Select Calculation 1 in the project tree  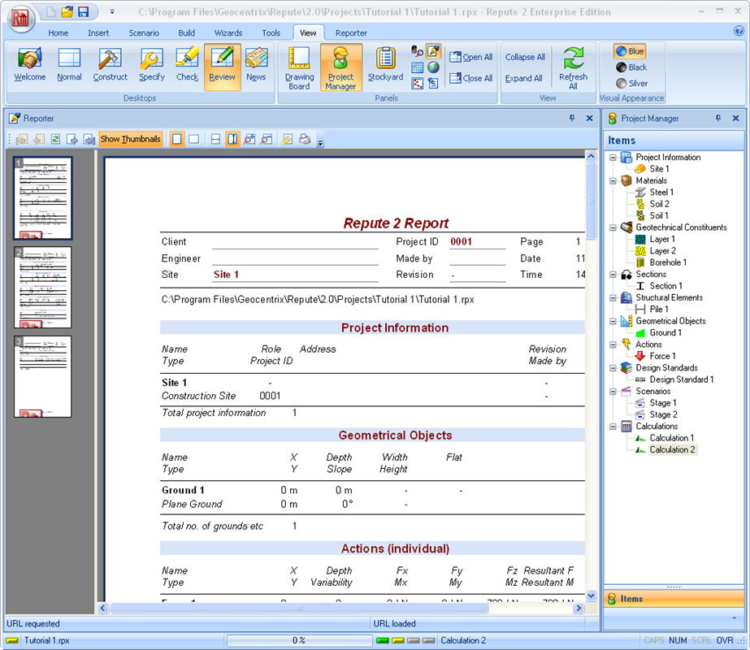pos(671,438)
